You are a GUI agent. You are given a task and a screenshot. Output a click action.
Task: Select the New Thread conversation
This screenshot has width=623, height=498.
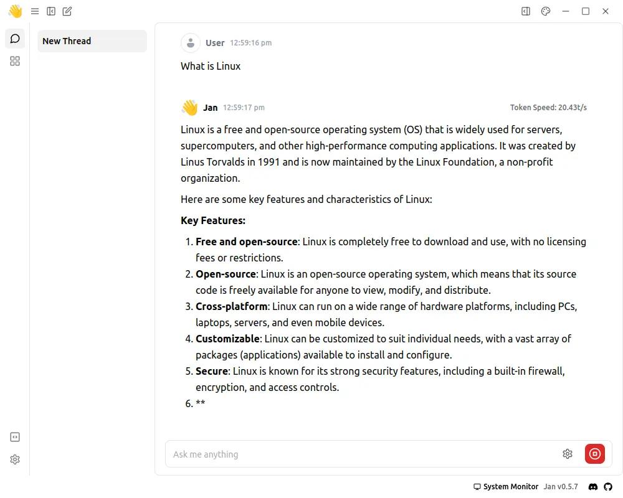(92, 41)
